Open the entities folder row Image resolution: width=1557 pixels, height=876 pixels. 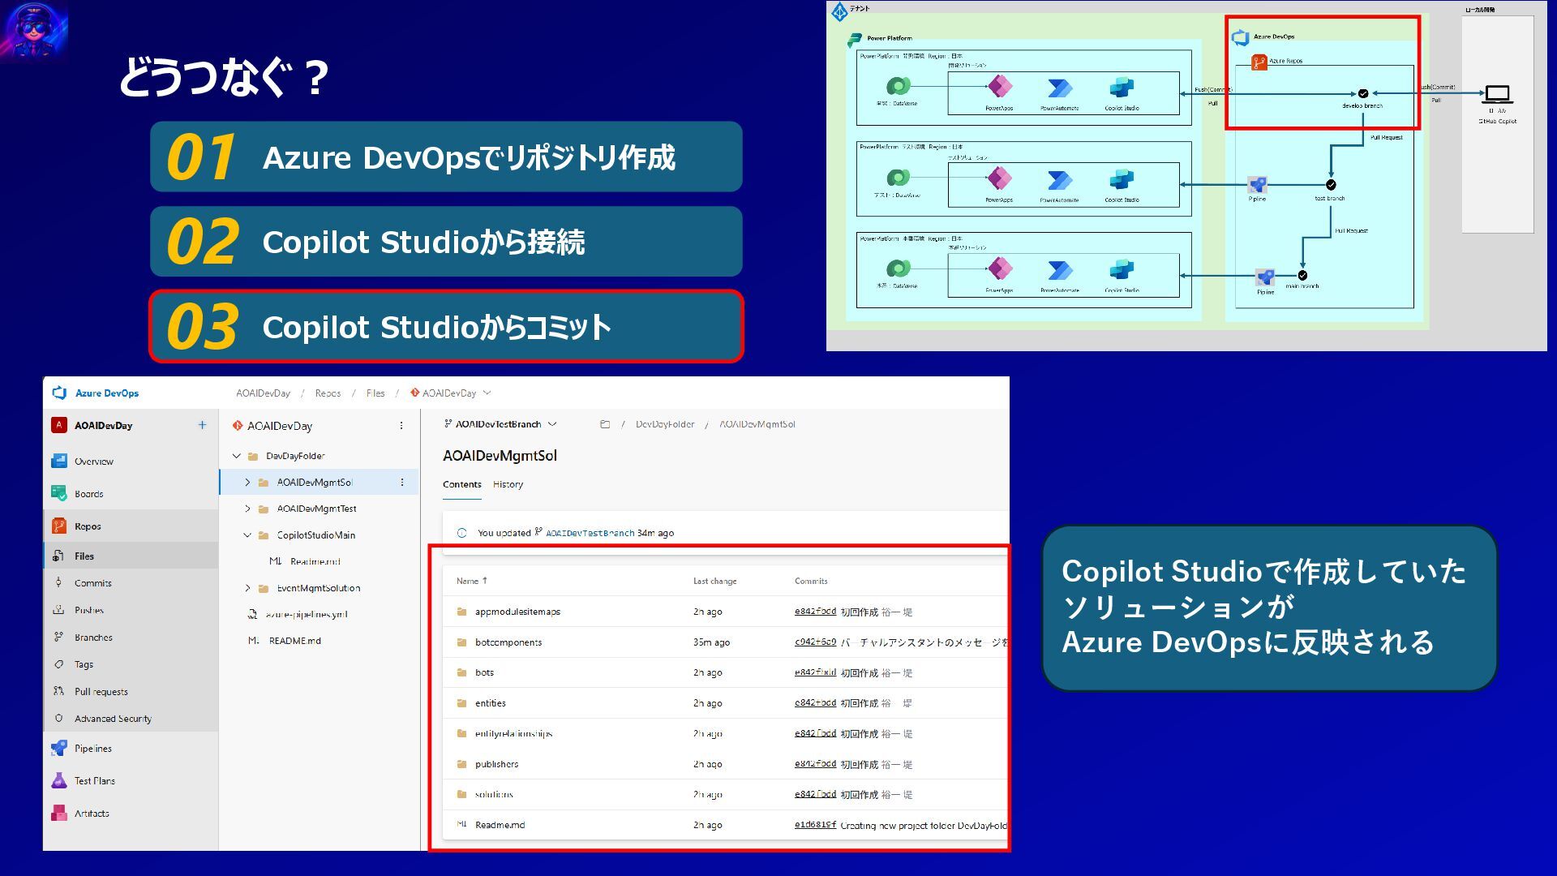(x=726, y=703)
